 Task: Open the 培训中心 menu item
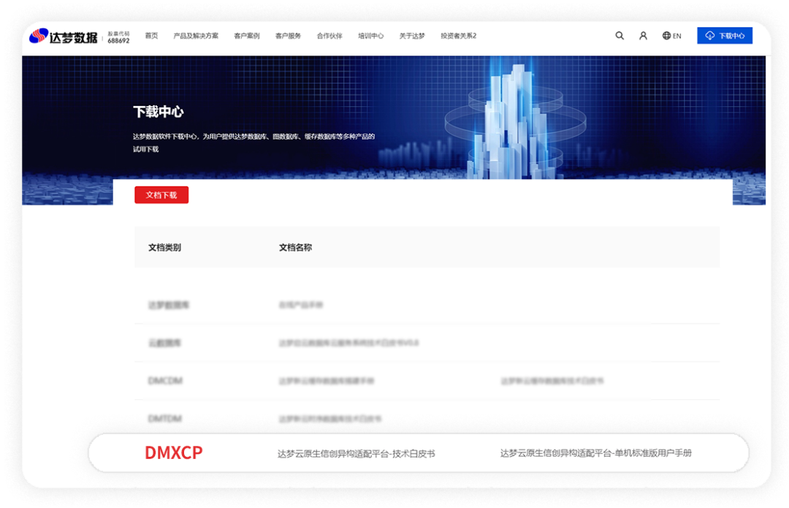click(x=370, y=36)
